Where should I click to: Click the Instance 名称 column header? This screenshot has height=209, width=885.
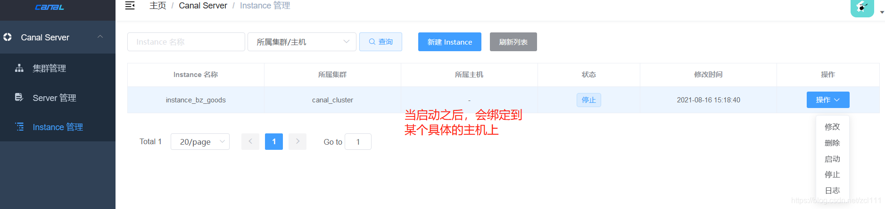(196, 75)
